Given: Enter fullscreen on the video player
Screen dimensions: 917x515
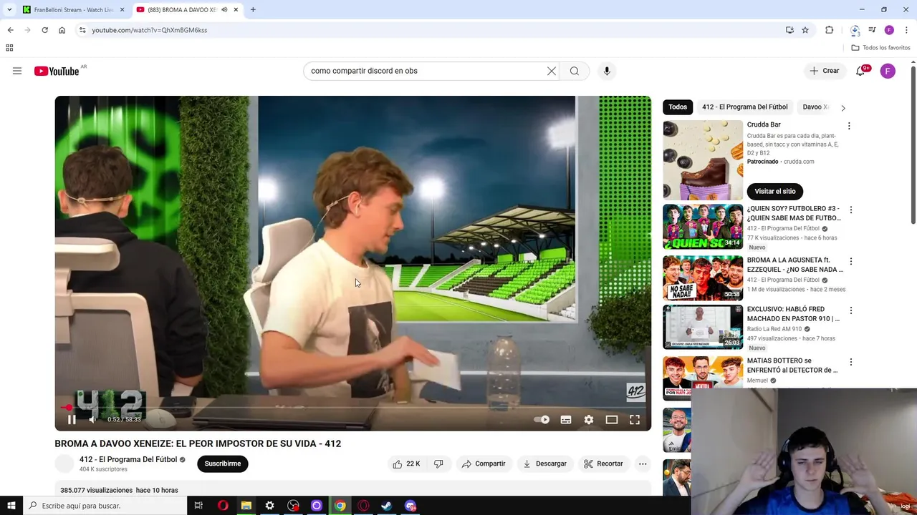Looking at the screenshot, I should click(x=635, y=420).
